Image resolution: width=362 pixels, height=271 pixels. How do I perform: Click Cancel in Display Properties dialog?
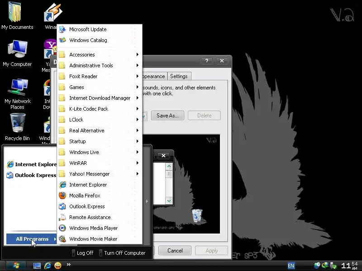175,251
